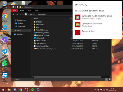Screen dimensions: 123x92
Task: Click the PNG File type cell
Action: (x=95, y=49)
